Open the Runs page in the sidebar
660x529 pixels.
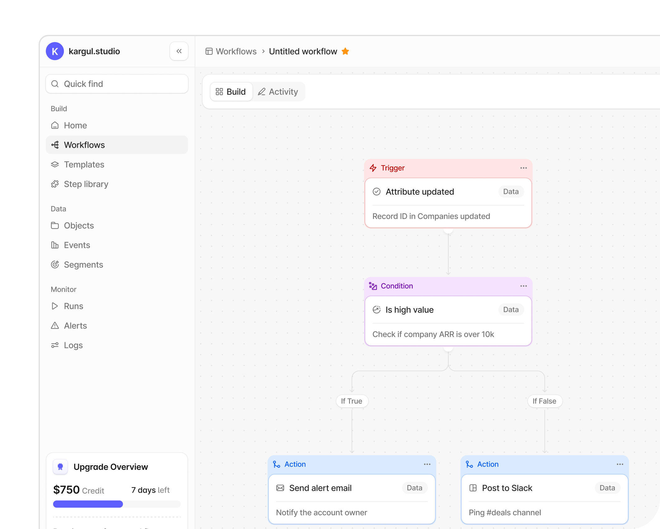[73, 306]
